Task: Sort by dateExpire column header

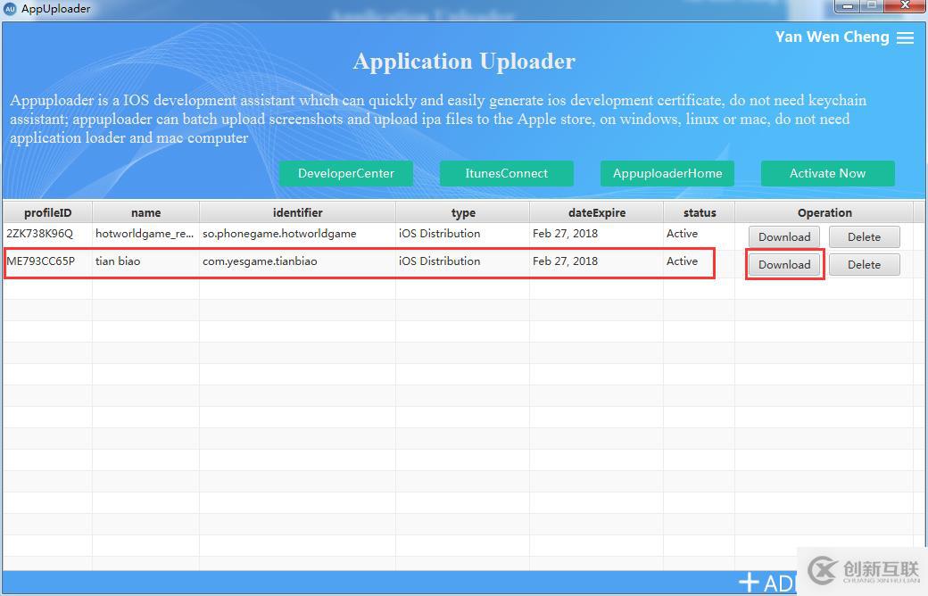Action: 597,212
